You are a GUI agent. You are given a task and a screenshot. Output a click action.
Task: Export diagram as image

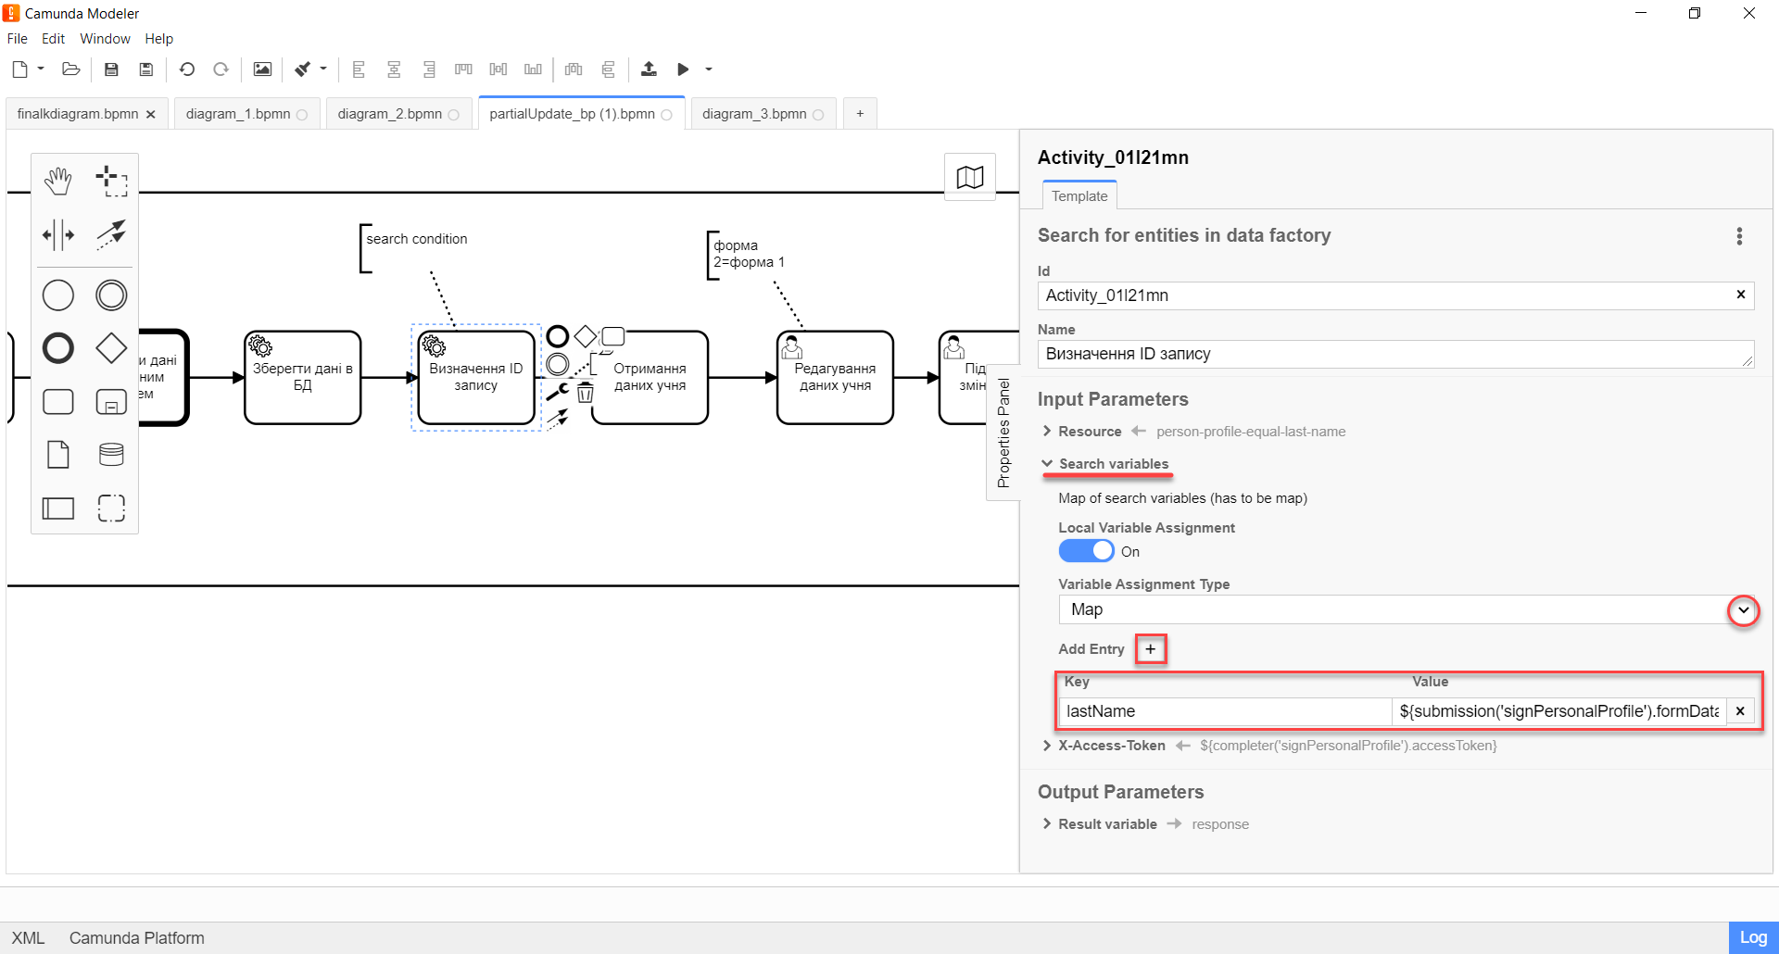[x=262, y=69]
